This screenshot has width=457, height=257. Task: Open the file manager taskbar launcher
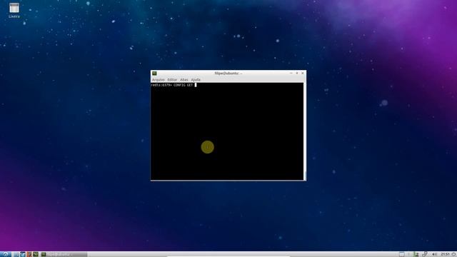[x=16, y=254]
